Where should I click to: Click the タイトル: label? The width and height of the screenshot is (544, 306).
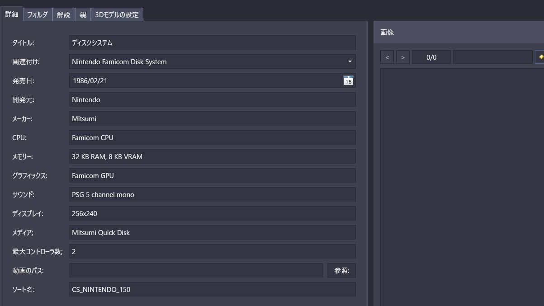23,43
